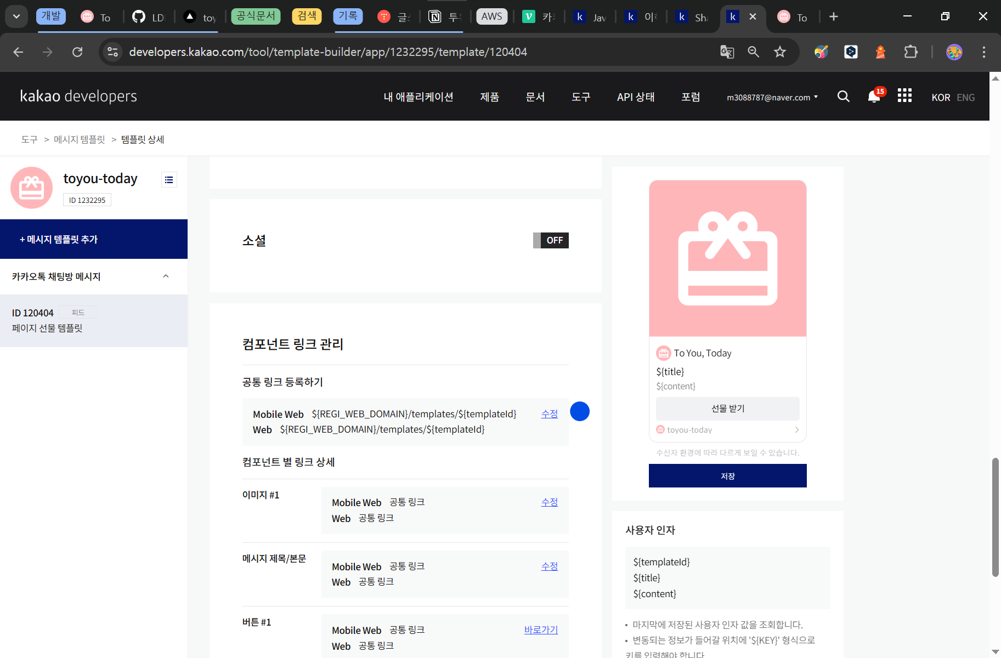This screenshot has width=1001, height=658.
Task: Click the kakao developers logo
Action: (x=78, y=96)
